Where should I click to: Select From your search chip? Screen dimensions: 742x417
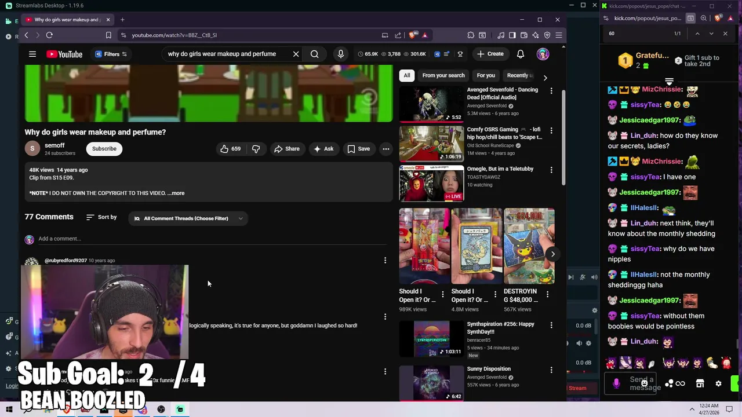(x=443, y=75)
